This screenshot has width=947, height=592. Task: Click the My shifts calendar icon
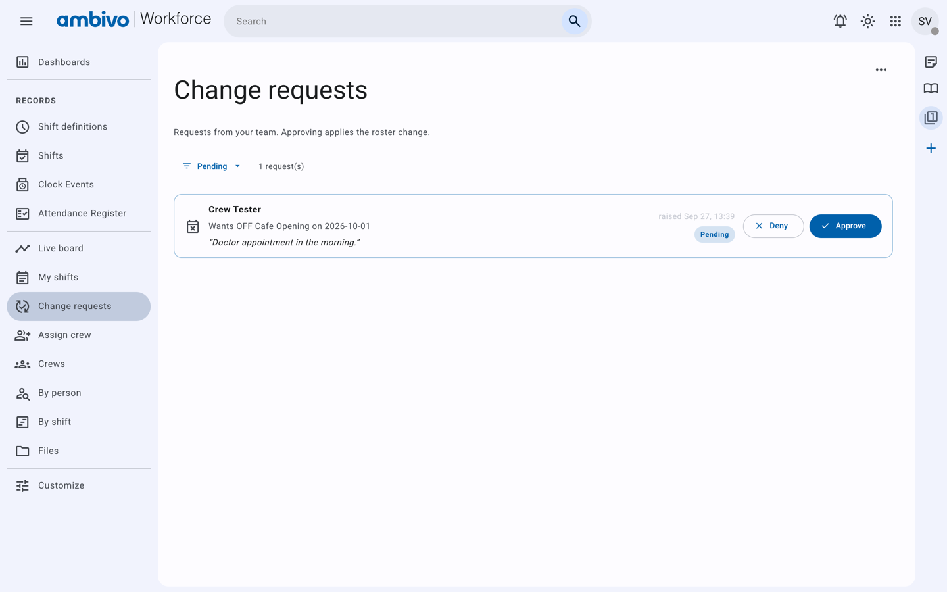(x=22, y=277)
